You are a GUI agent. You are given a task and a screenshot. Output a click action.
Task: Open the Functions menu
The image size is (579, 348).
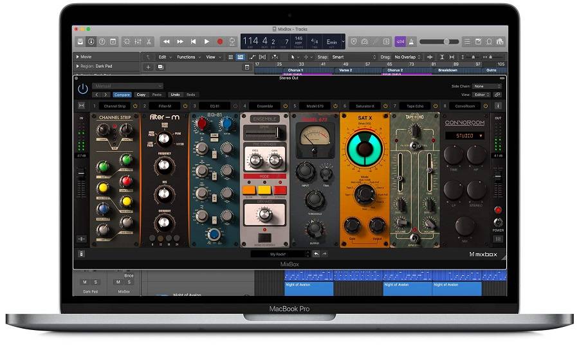pos(187,57)
